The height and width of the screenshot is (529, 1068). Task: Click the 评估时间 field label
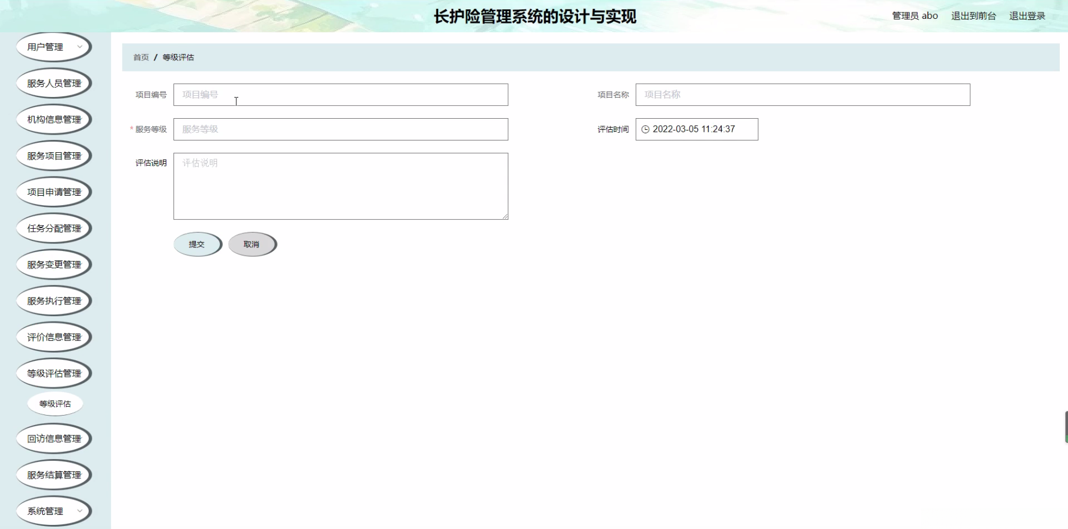[x=613, y=129]
